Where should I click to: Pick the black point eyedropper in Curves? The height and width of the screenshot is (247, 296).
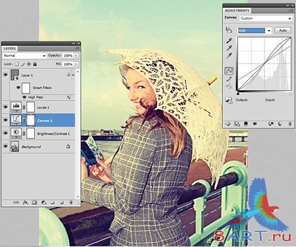pos(229,41)
